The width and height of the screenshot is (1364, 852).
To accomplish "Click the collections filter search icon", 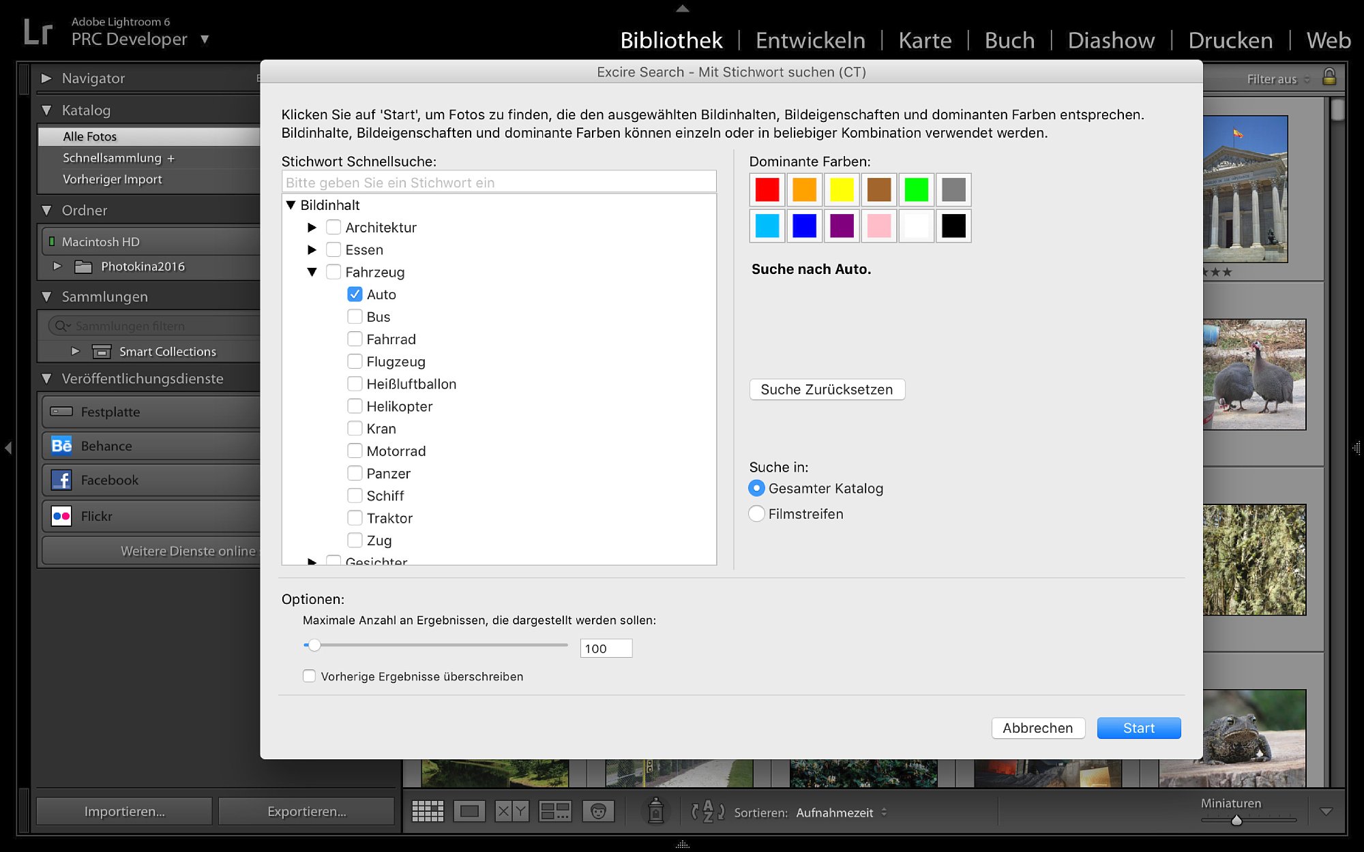I will [x=62, y=326].
